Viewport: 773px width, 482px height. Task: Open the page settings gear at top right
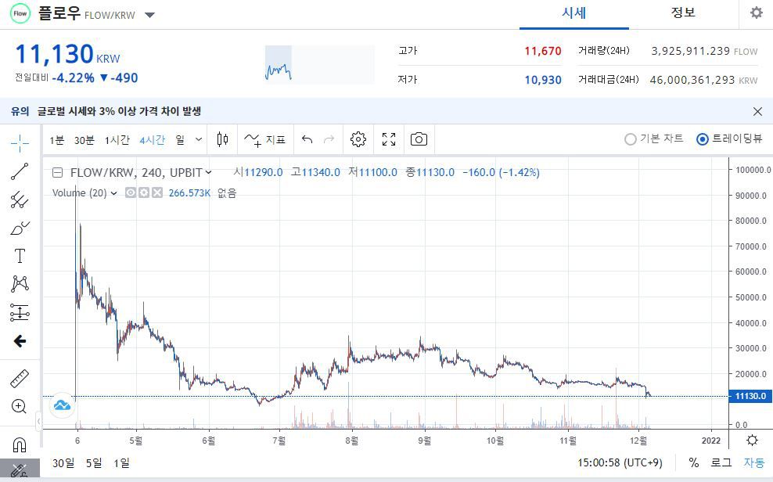pyautogui.click(x=757, y=13)
